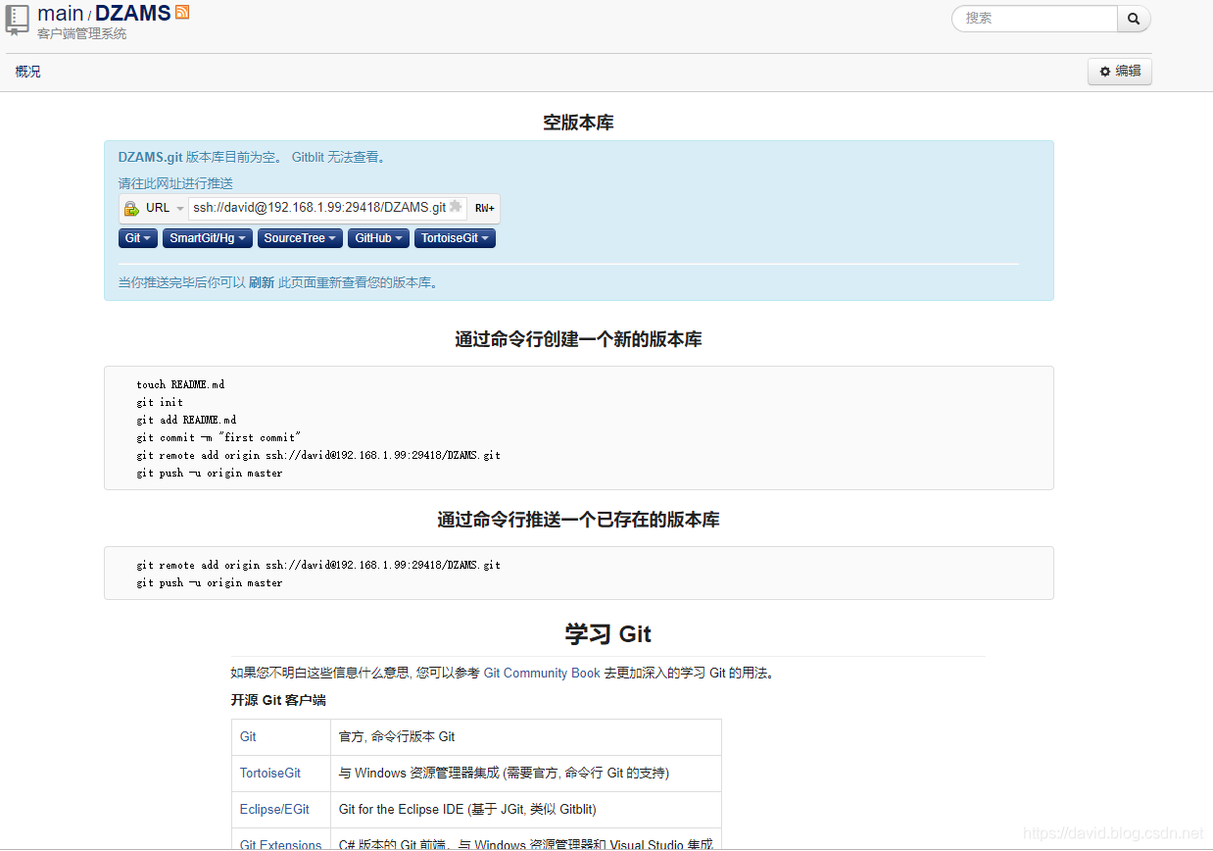Click the DZAMS.git bold text in notice
Viewport: 1213px width, 851px height.
click(x=151, y=157)
